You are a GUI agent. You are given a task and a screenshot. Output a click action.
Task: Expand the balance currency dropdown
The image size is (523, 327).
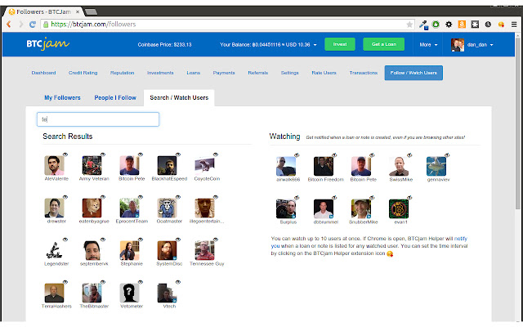315,44
